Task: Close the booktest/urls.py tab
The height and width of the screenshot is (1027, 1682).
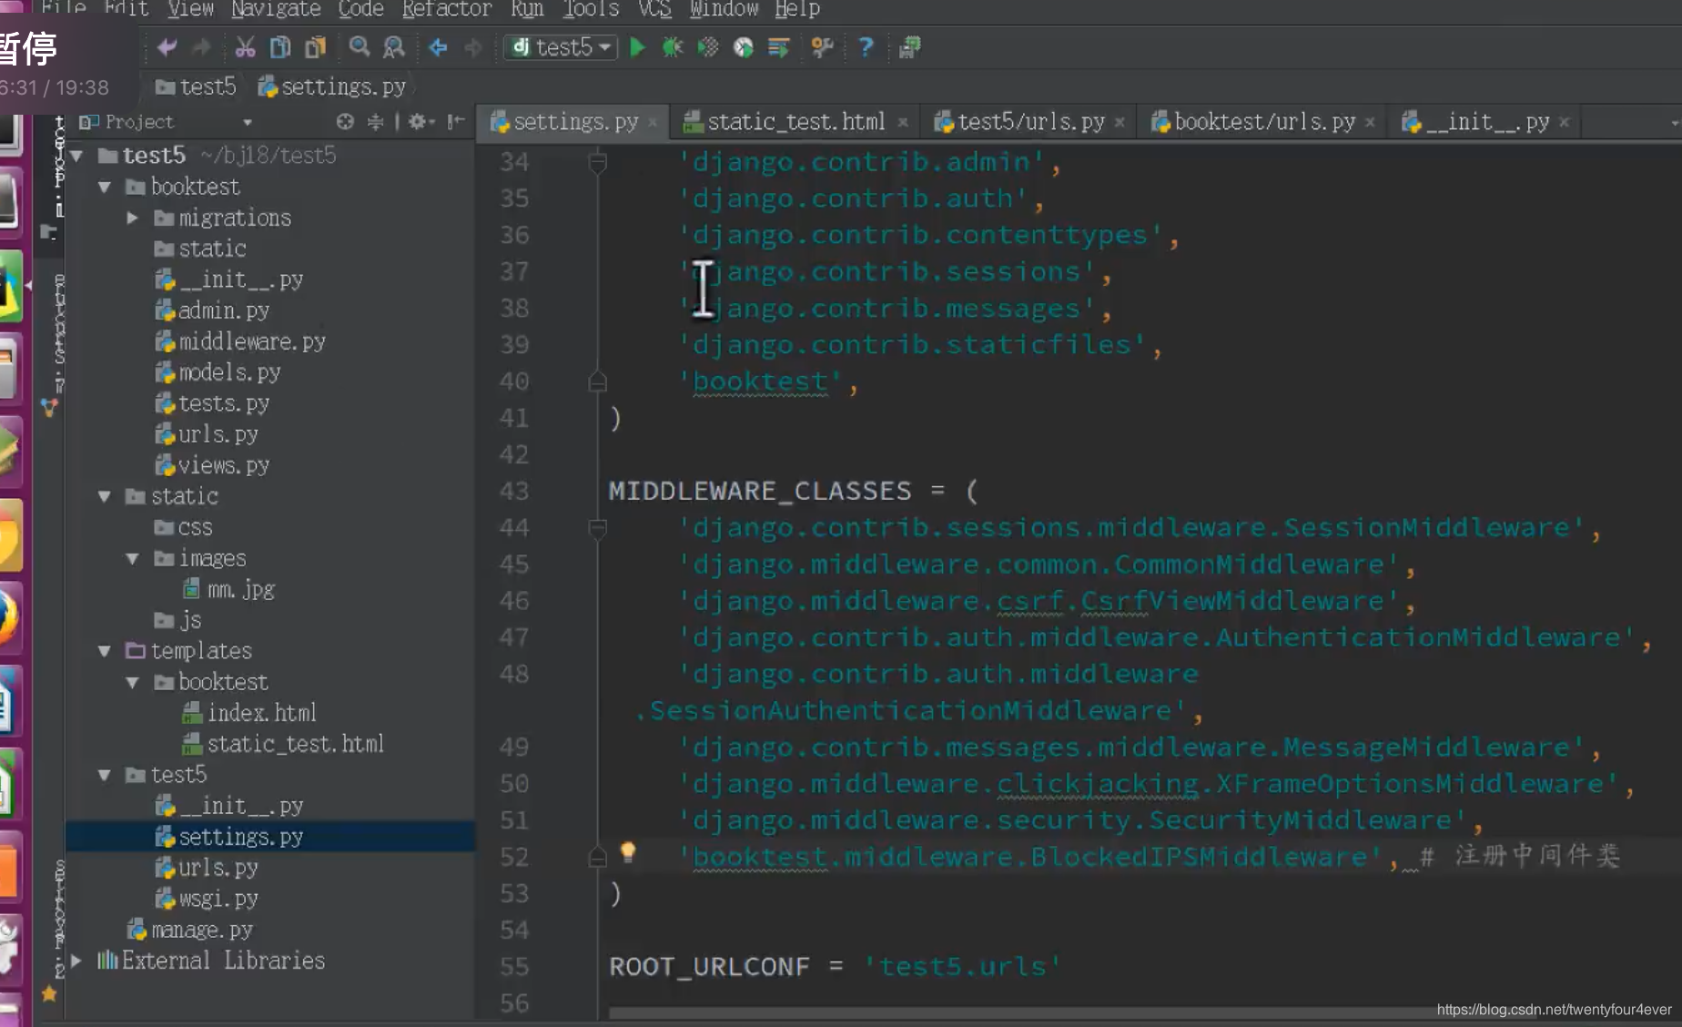Action: click(x=1370, y=123)
